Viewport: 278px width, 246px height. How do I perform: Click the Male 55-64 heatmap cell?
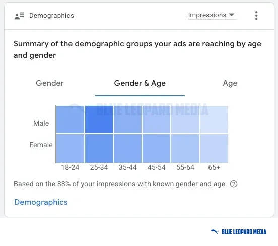(x=185, y=119)
